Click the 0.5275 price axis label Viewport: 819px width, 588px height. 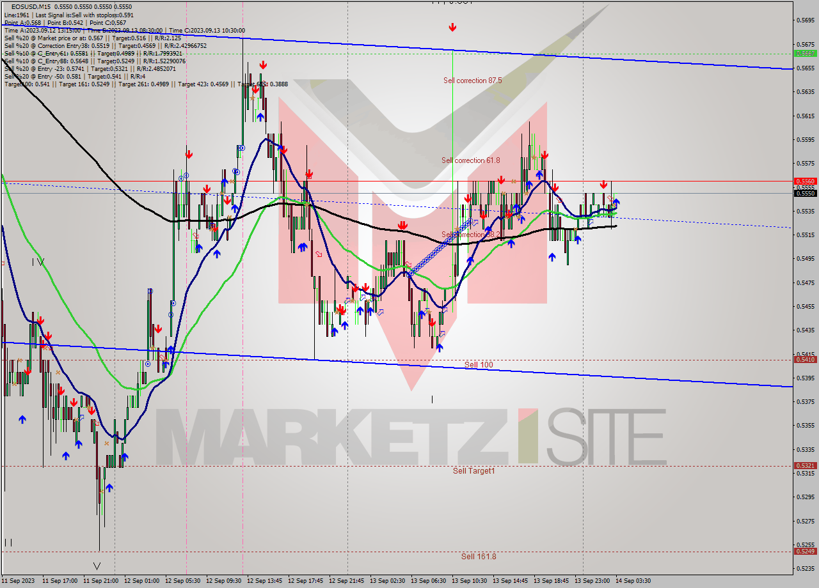coord(804,520)
